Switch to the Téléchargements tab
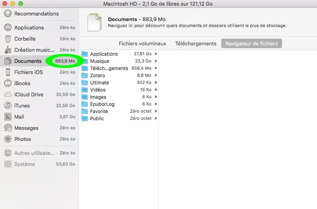Viewport: 317px width, 209px height. (196, 43)
